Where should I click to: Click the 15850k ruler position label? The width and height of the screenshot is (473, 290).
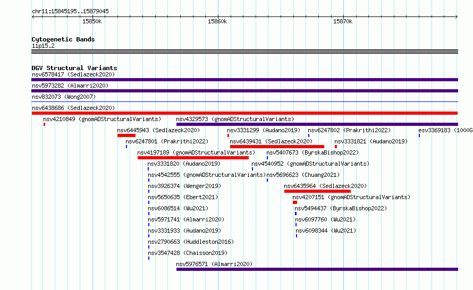[x=92, y=21]
